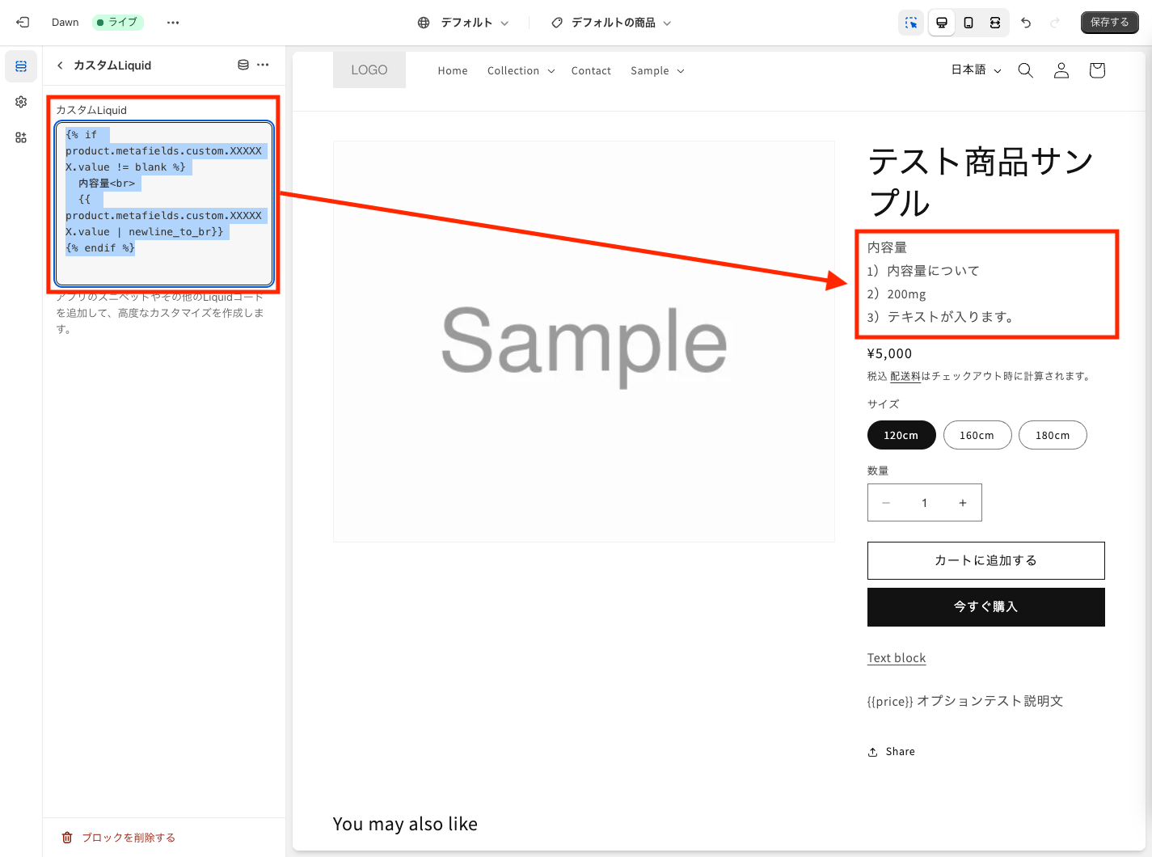The height and width of the screenshot is (857, 1152).
Task: Click into the カスタムLiquid code field
Action: [x=165, y=204]
